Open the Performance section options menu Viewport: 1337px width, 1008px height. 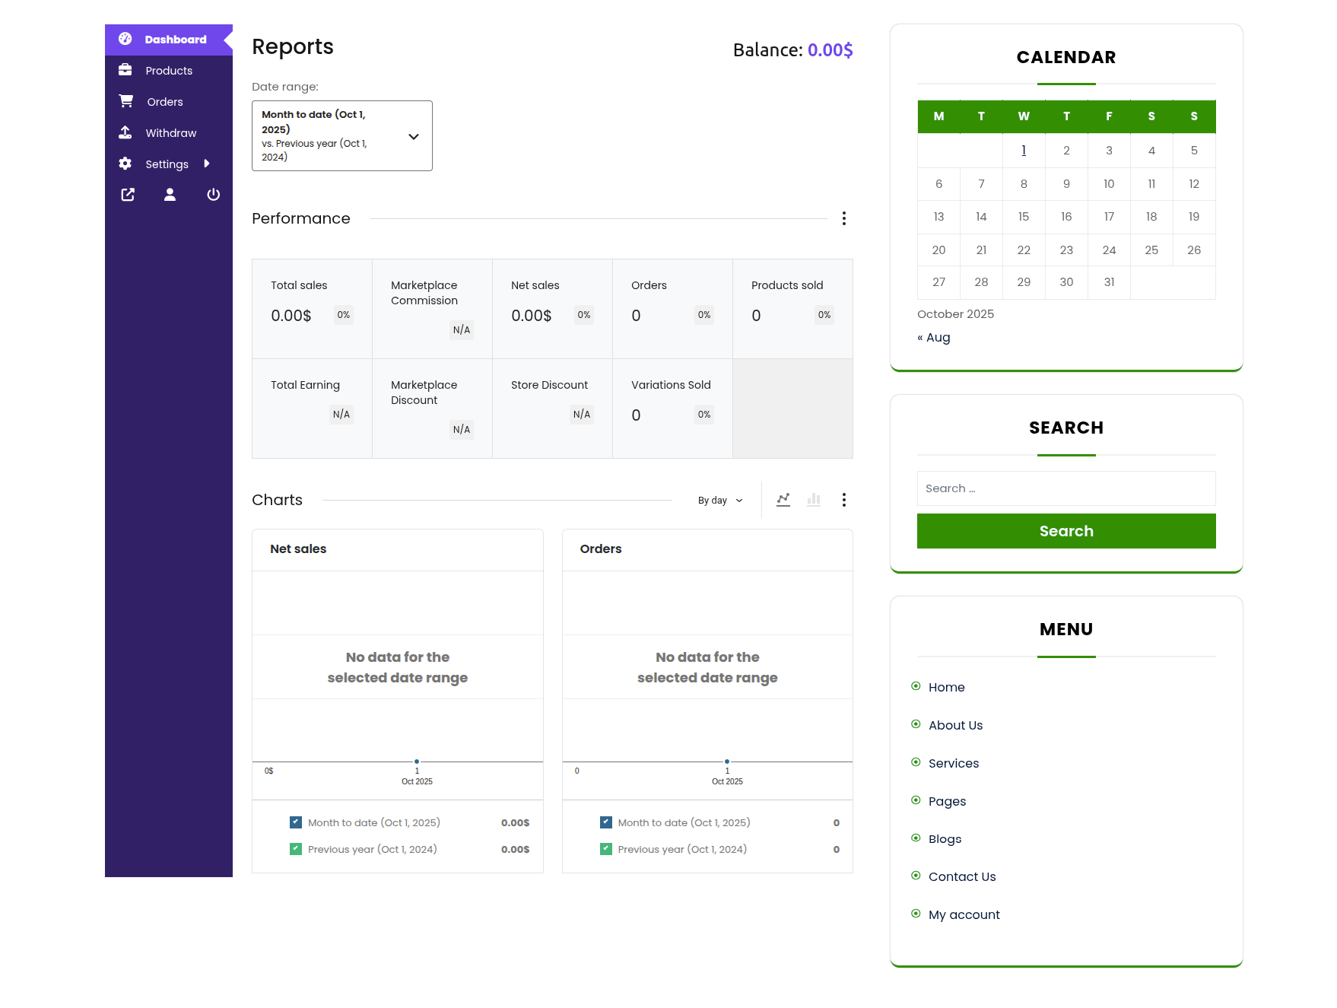(843, 219)
